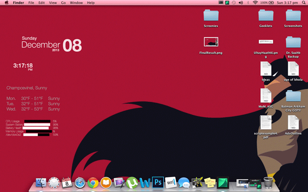Open the Calendar dock icon
The height and width of the screenshot is (192, 308).
click(x=67, y=183)
